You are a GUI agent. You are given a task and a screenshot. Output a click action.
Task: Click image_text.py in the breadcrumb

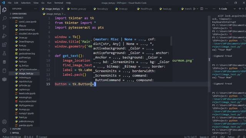tap(53, 14)
